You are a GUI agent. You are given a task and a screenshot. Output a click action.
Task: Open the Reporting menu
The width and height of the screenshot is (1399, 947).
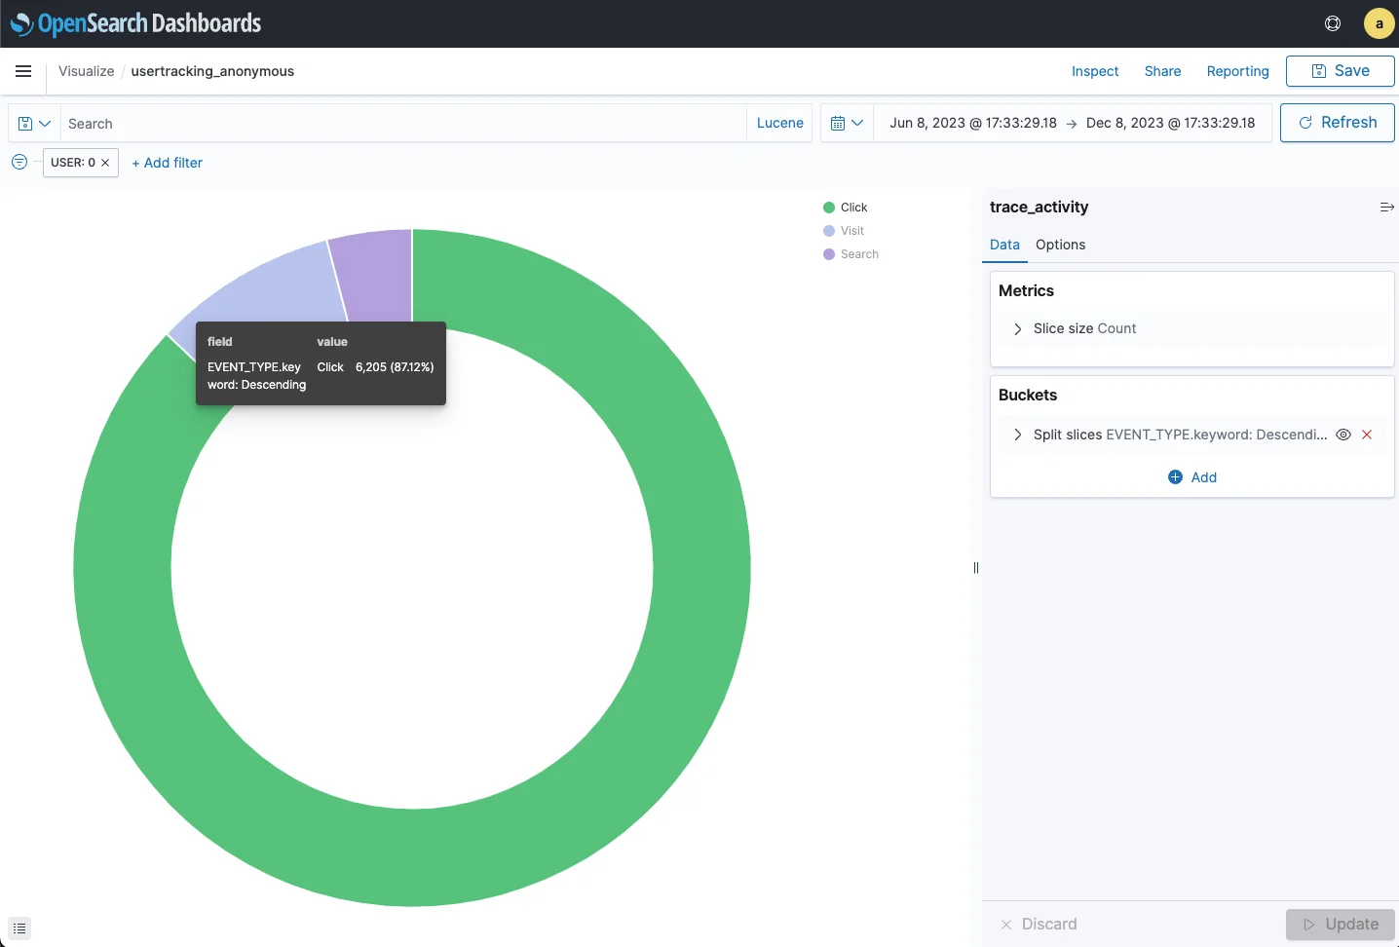coord(1237,71)
